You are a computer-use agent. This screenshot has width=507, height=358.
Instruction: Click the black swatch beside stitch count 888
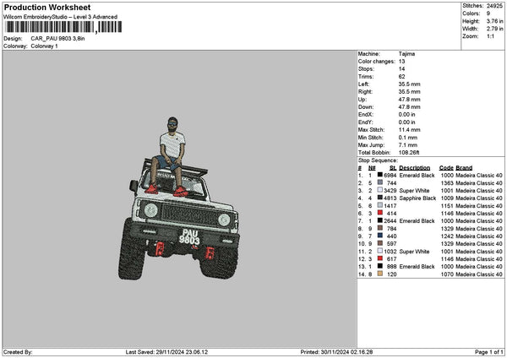pyautogui.click(x=380, y=266)
